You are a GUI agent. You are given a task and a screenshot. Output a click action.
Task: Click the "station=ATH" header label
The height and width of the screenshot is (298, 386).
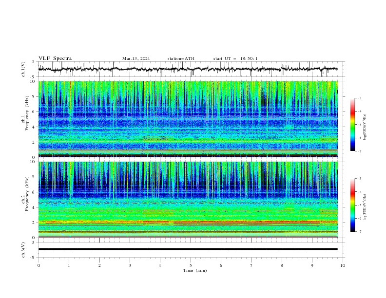coord(181,58)
